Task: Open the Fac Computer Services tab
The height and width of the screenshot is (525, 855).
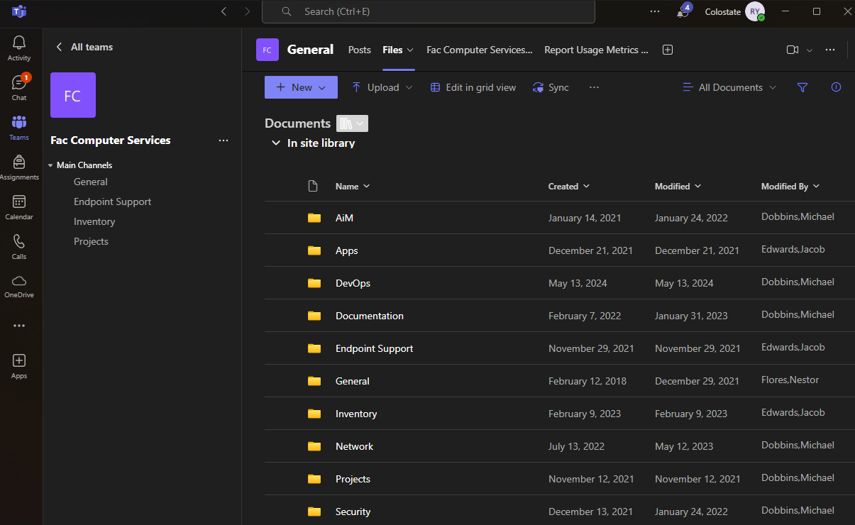Action: coord(480,50)
